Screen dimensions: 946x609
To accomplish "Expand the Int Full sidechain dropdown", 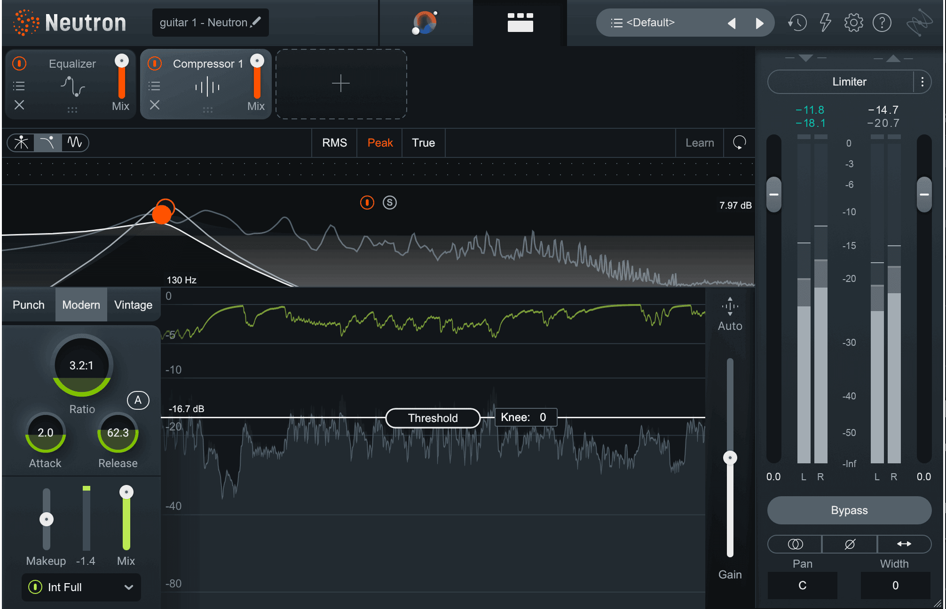I will click(129, 587).
